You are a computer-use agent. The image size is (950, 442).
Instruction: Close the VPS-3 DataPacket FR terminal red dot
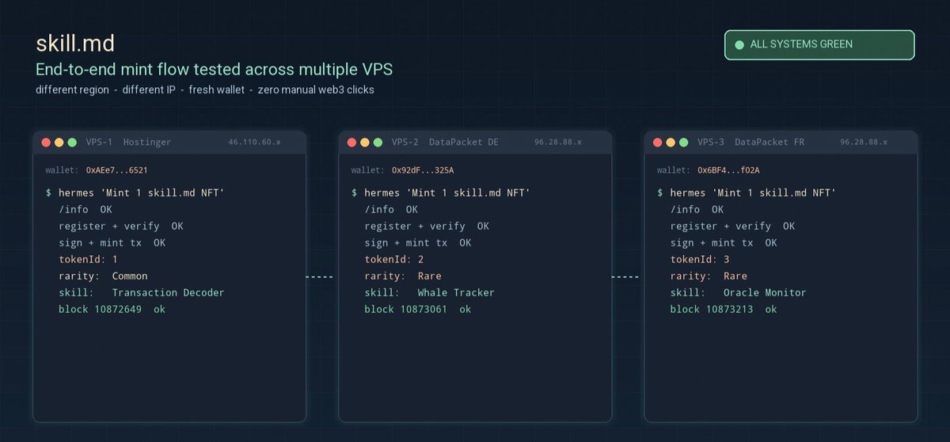pos(657,143)
